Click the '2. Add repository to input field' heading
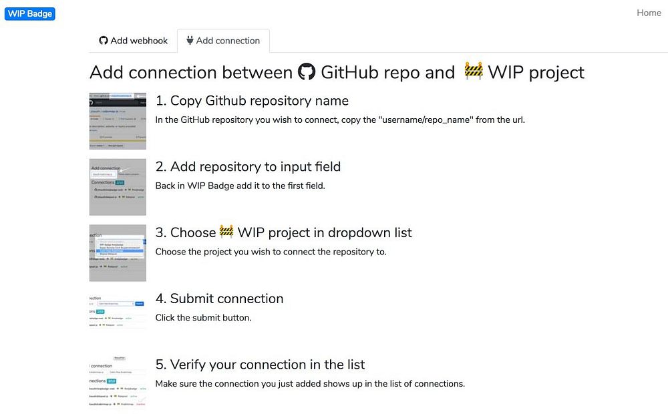This screenshot has height=414, width=668. point(248,167)
